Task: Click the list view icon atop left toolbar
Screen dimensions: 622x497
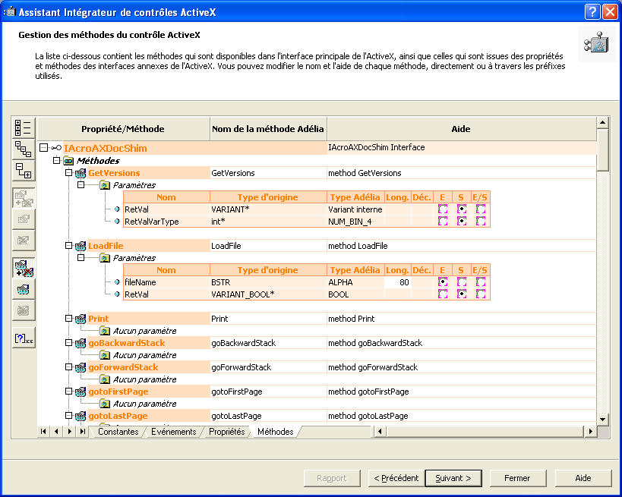Action: [24, 127]
